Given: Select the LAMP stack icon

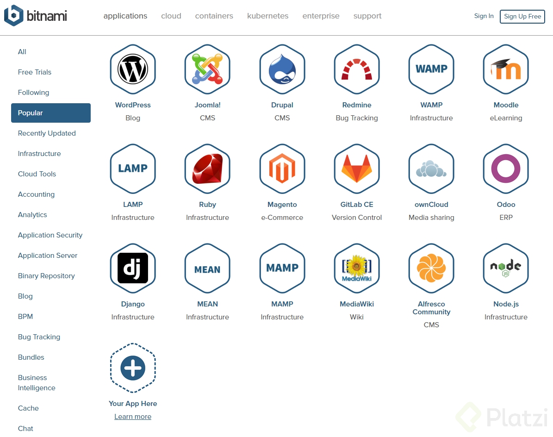Looking at the screenshot, I should pos(133,169).
